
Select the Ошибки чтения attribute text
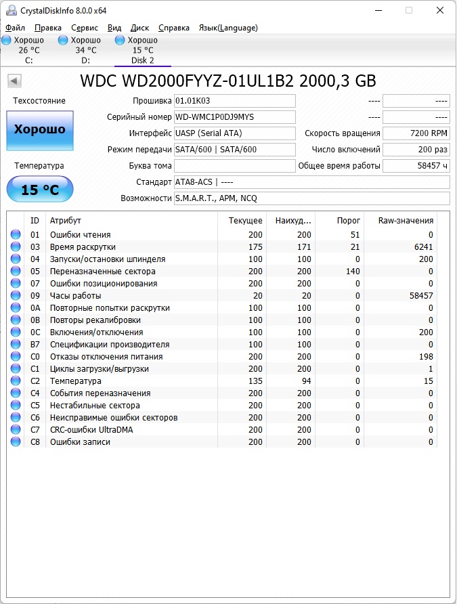(80, 234)
